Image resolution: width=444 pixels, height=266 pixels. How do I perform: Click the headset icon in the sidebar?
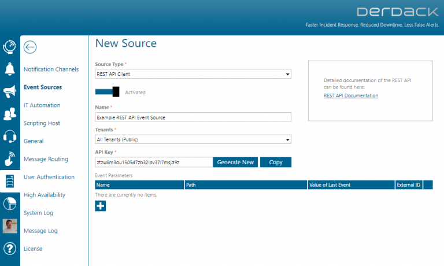[x=10, y=136]
